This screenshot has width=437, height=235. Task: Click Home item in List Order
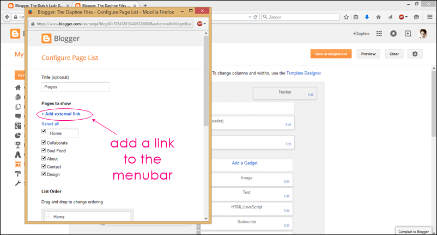pyautogui.click(x=88, y=217)
